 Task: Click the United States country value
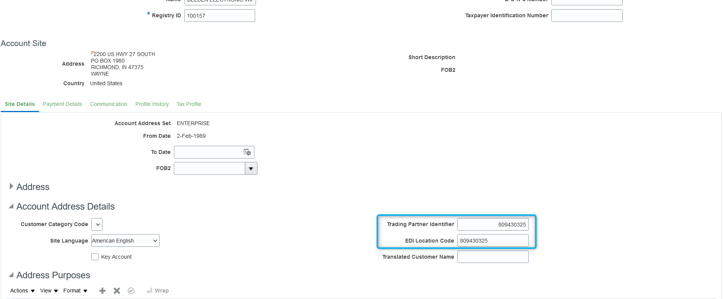[x=106, y=83]
